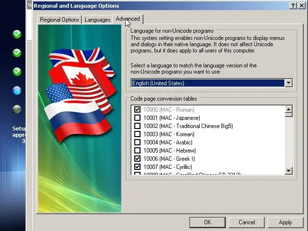Tick the 10005 (MAC - Hebrew) checkbox
Screen dimensions: 308x231
pyautogui.click(x=137, y=151)
